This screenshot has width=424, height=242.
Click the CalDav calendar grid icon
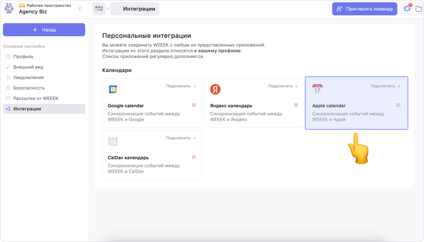point(113,141)
